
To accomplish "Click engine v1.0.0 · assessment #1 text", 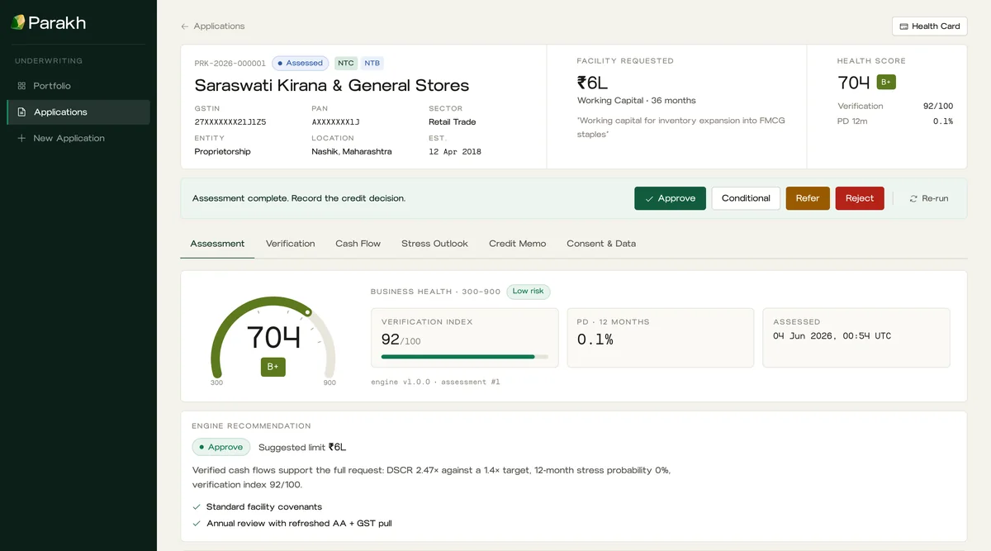I will pyautogui.click(x=435, y=382).
